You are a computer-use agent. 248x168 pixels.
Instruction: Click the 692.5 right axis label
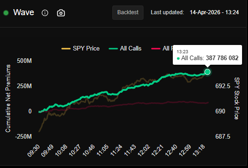click(x=223, y=86)
